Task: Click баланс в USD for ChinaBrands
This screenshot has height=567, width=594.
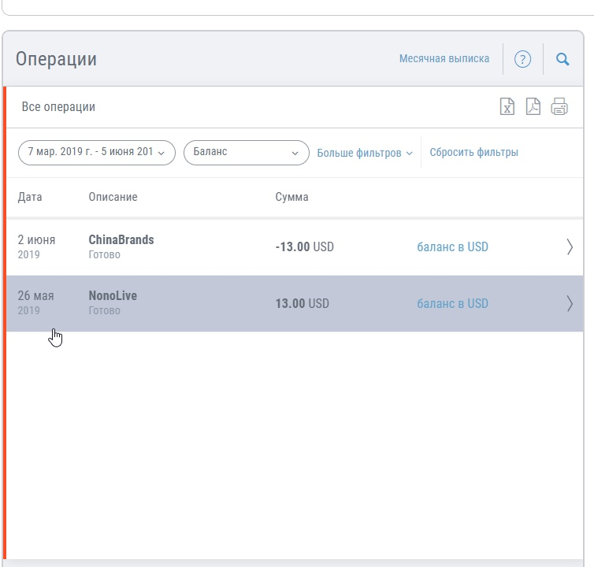Action: pos(452,246)
